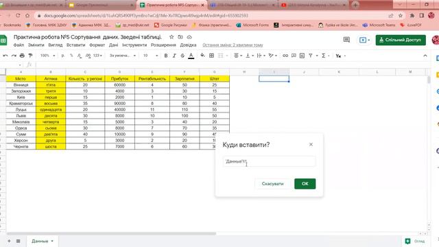Click the Print icon

(22, 56)
